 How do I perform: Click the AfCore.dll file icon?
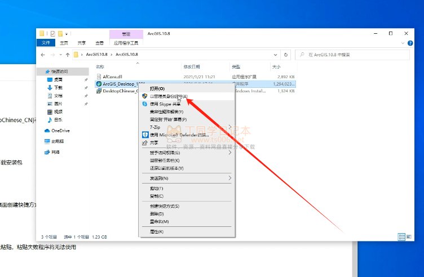click(x=99, y=75)
